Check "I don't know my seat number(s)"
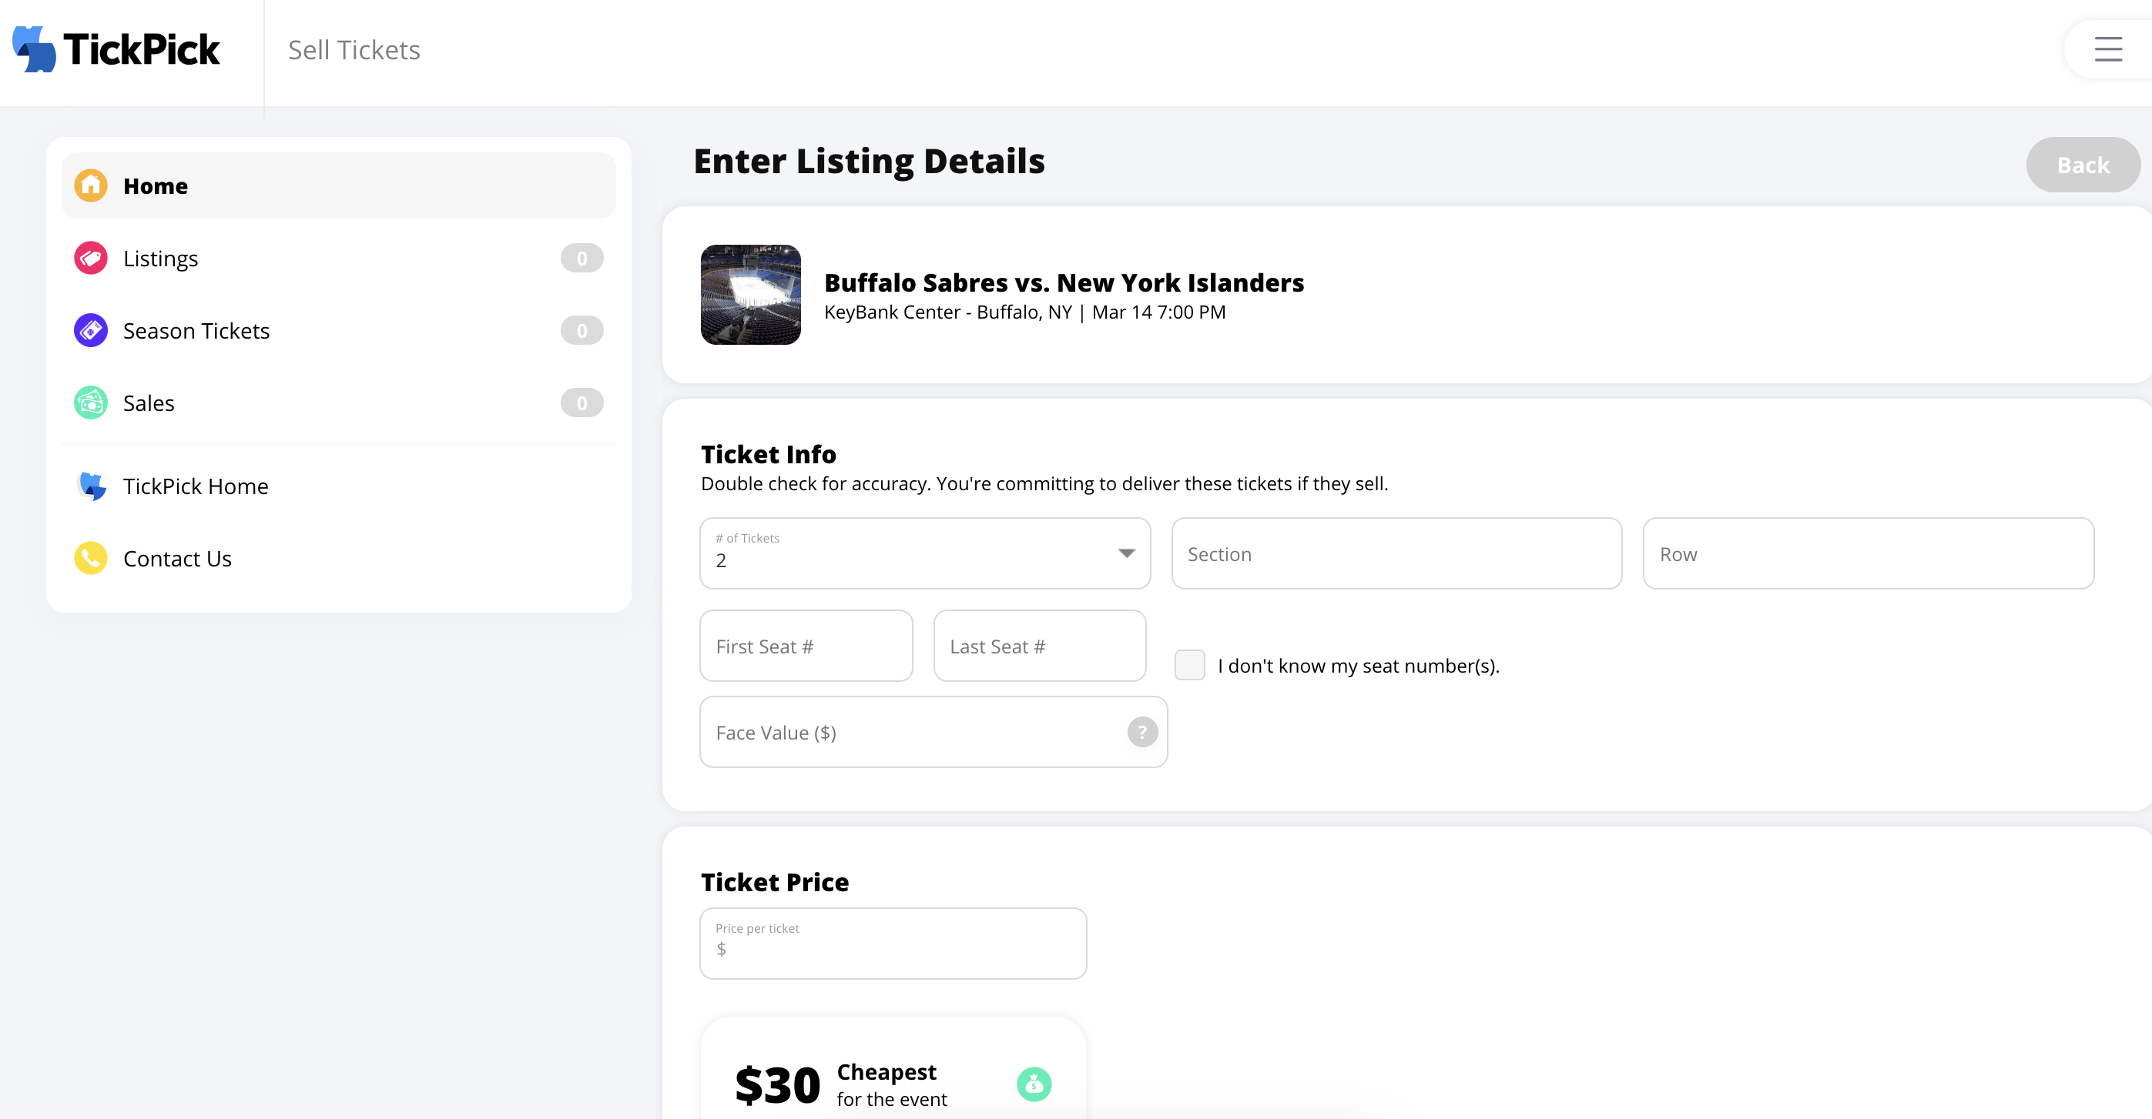The width and height of the screenshot is (2152, 1119). (x=1190, y=665)
